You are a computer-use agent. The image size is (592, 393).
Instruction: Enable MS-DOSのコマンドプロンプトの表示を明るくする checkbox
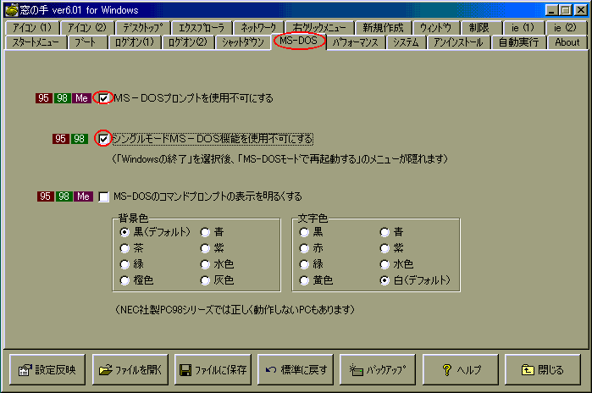coord(103,196)
